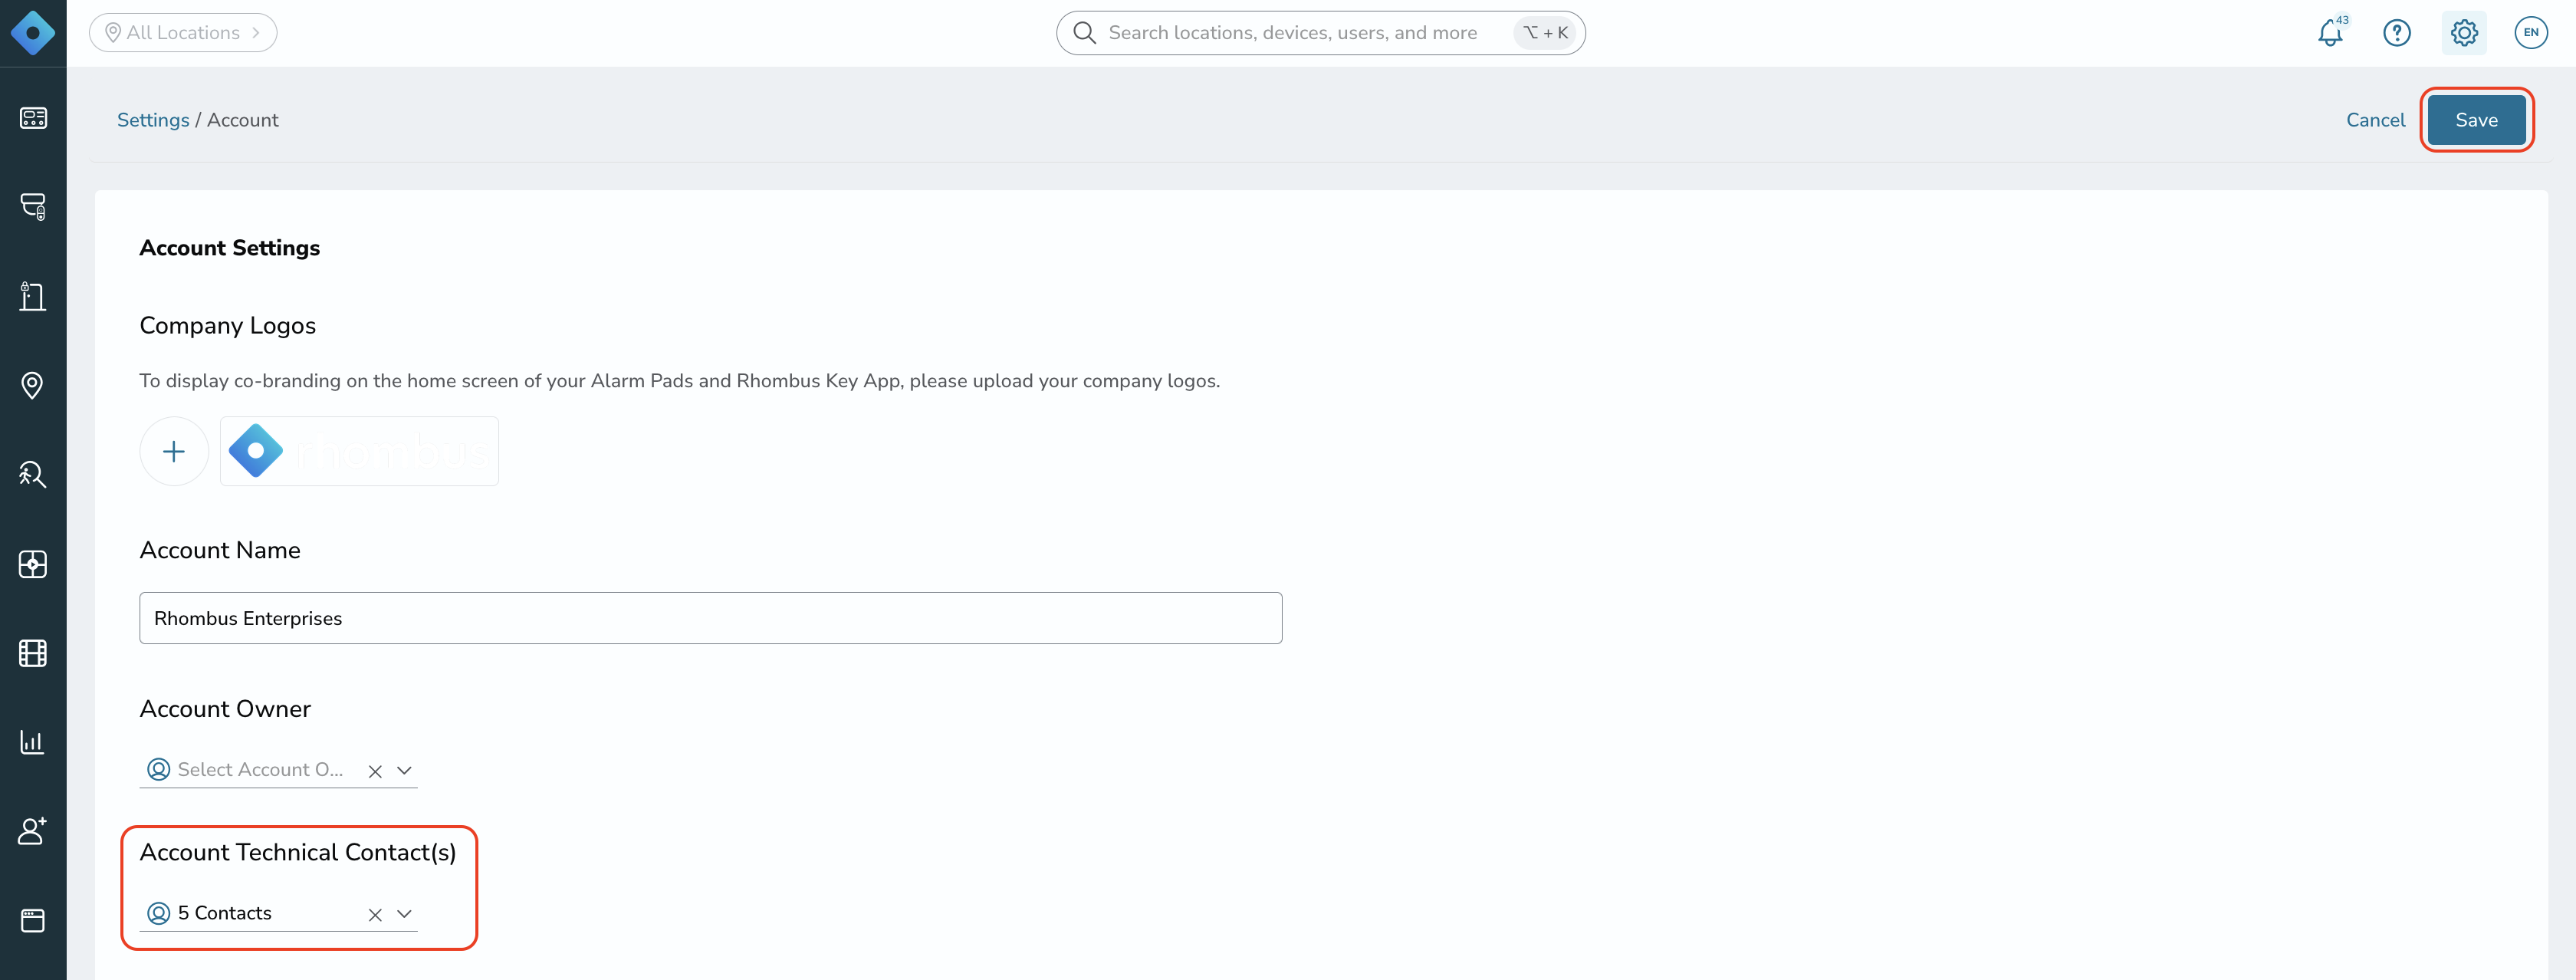This screenshot has width=2576, height=980.
Task: Open the window icon at sidebar bottom
Action: tap(33, 920)
